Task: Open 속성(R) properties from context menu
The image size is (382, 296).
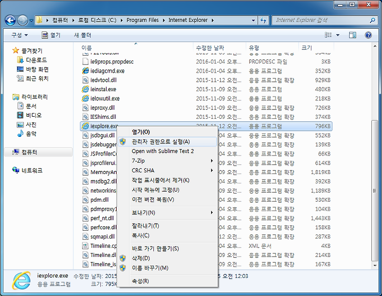Action: point(167,281)
